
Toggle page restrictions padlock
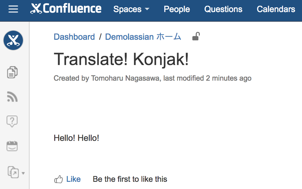(196, 37)
